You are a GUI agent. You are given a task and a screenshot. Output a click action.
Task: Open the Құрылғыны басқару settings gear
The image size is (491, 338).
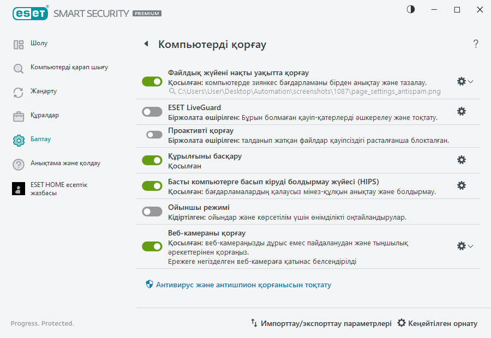point(462,160)
